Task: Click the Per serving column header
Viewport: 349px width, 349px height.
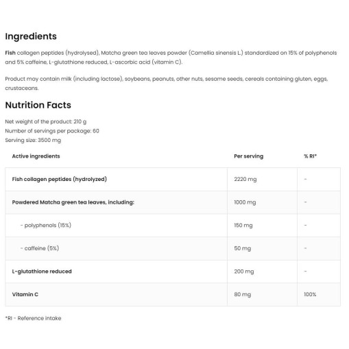Action: tap(249, 156)
